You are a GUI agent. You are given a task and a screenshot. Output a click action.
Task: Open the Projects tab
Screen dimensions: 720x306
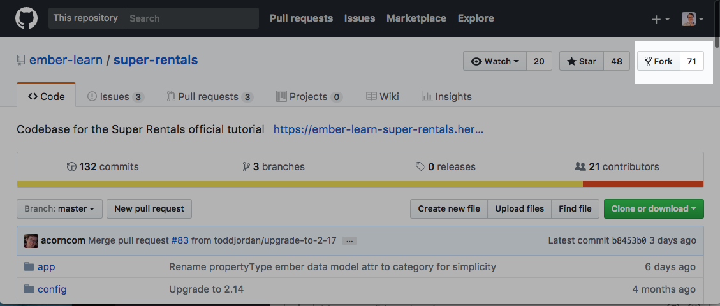click(309, 96)
